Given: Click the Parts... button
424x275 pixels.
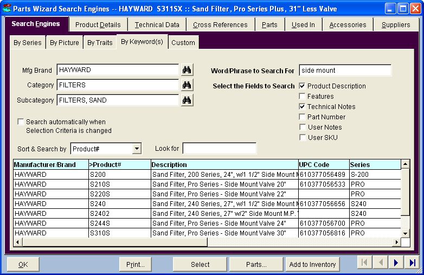Looking at the screenshot, I should coord(256,264).
